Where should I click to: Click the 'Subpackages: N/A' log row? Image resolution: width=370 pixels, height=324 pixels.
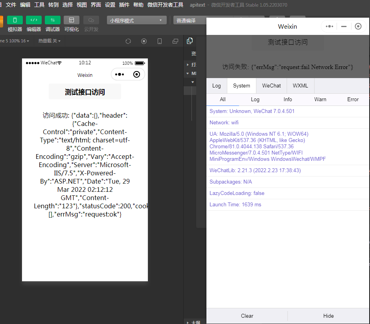pyautogui.click(x=288, y=182)
